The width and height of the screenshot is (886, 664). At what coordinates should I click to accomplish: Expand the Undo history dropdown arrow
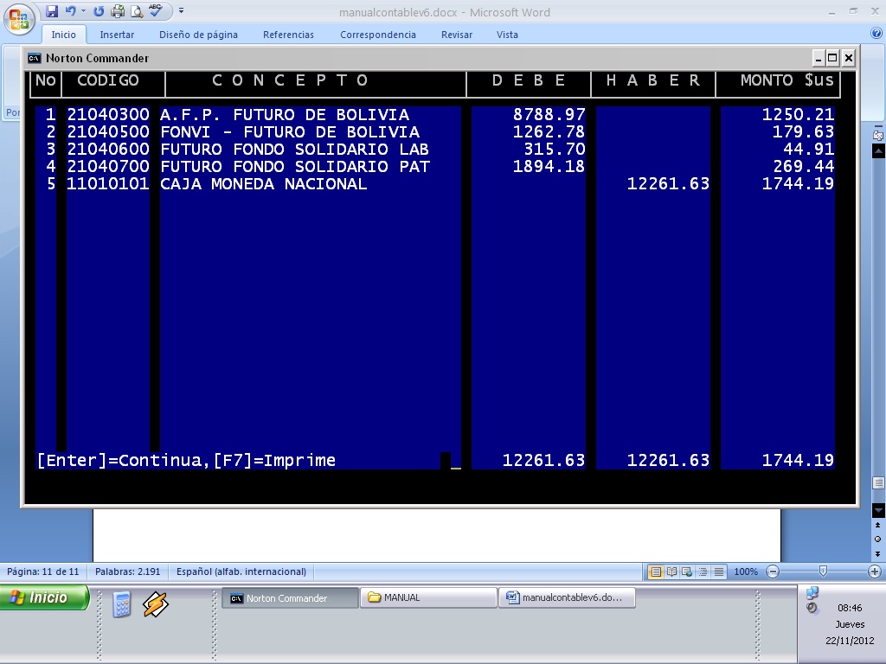pos(84,11)
